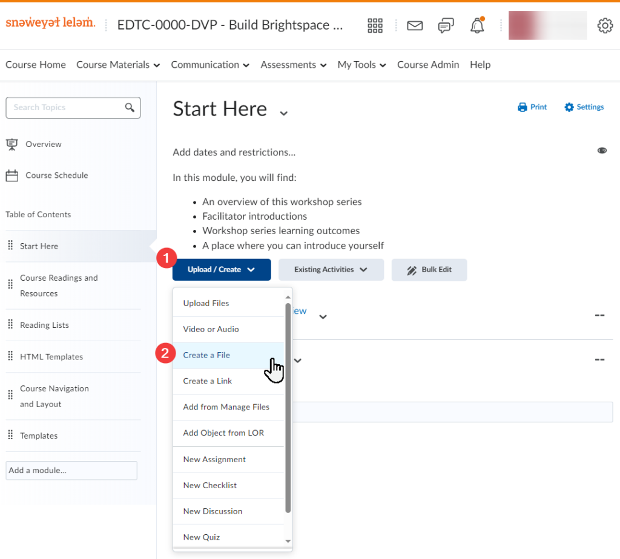Expand the Start Here title chevron
Viewport: 620px width, 559px height.
pos(284,113)
